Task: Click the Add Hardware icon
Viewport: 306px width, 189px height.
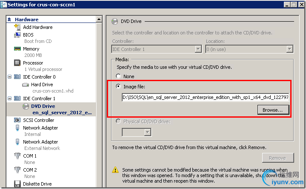Action: pos(17,27)
